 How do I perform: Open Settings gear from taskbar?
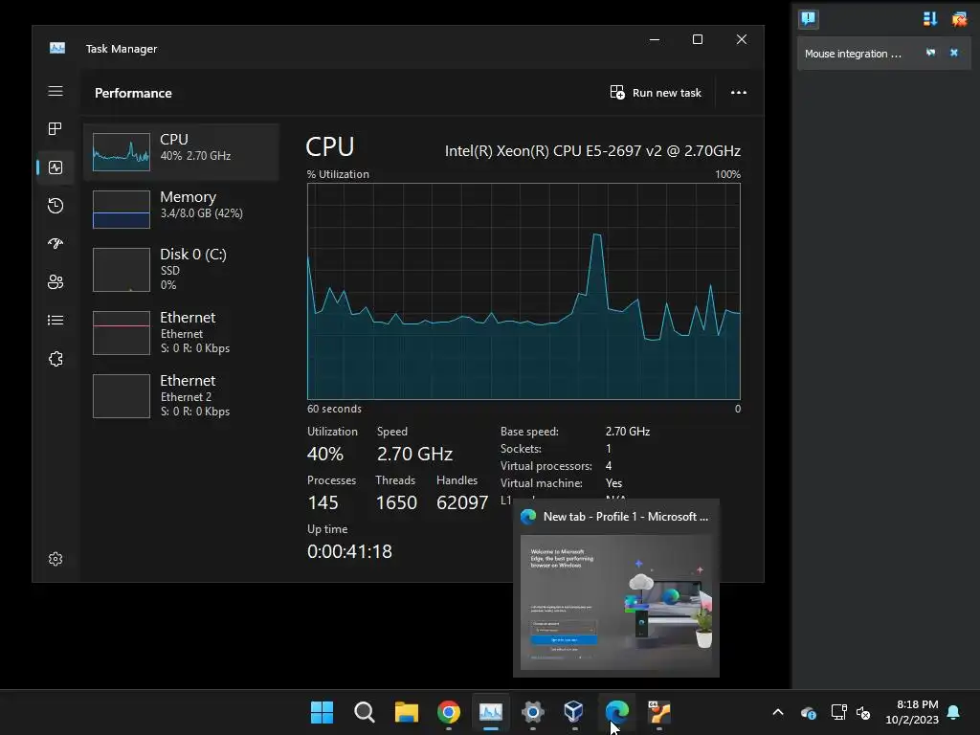(532, 712)
